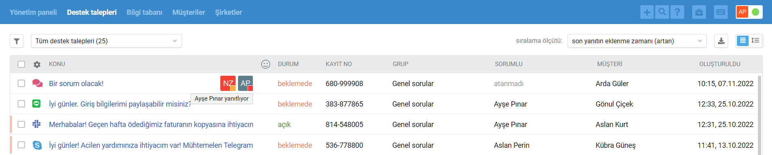Click the keyboard shortcuts icon
This screenshot has height=155, width=772.
point(721,12)
